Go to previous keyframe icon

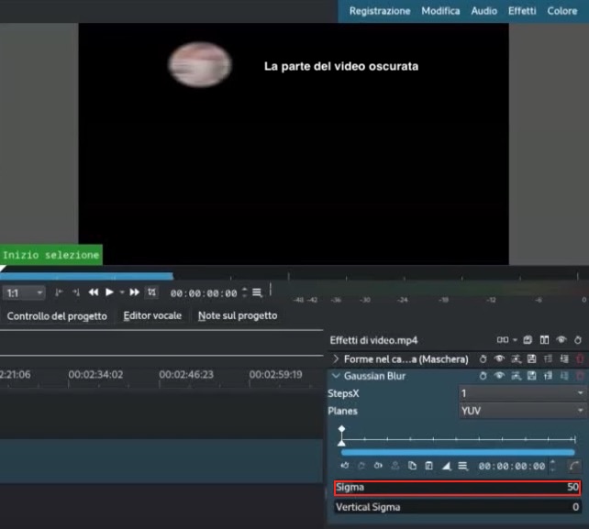click(x=344, y=466)
